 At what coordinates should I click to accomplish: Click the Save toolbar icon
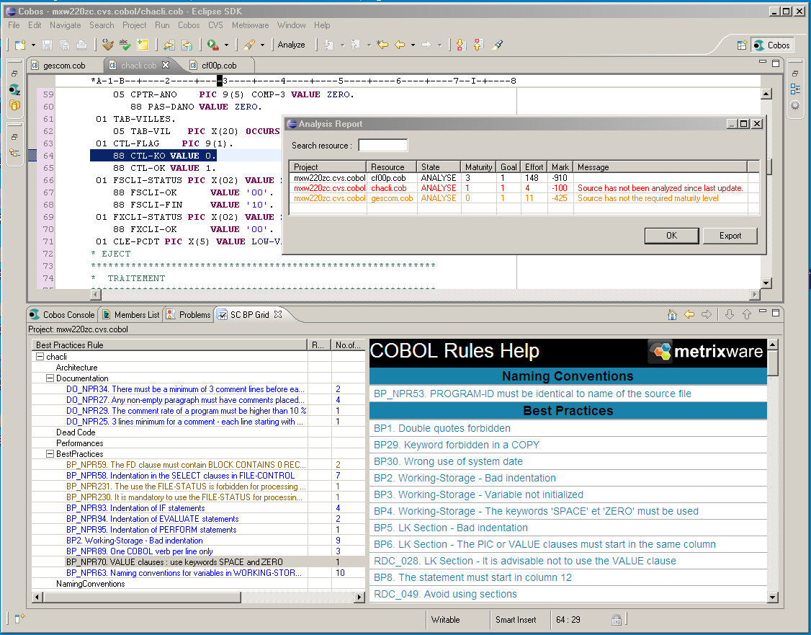(47, 45)
